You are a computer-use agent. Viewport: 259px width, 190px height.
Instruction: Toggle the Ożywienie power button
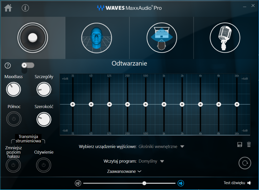click(x=44, y=165)
